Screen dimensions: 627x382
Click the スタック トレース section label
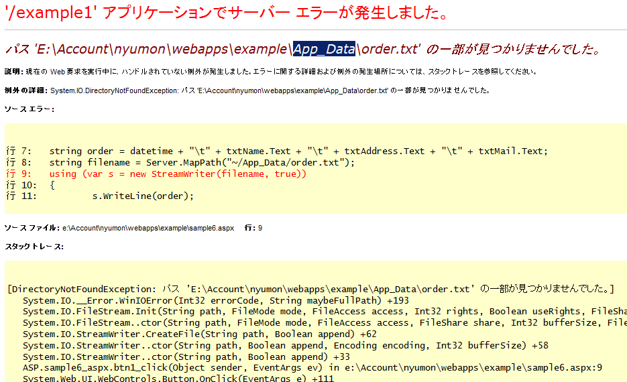[34, 247]
